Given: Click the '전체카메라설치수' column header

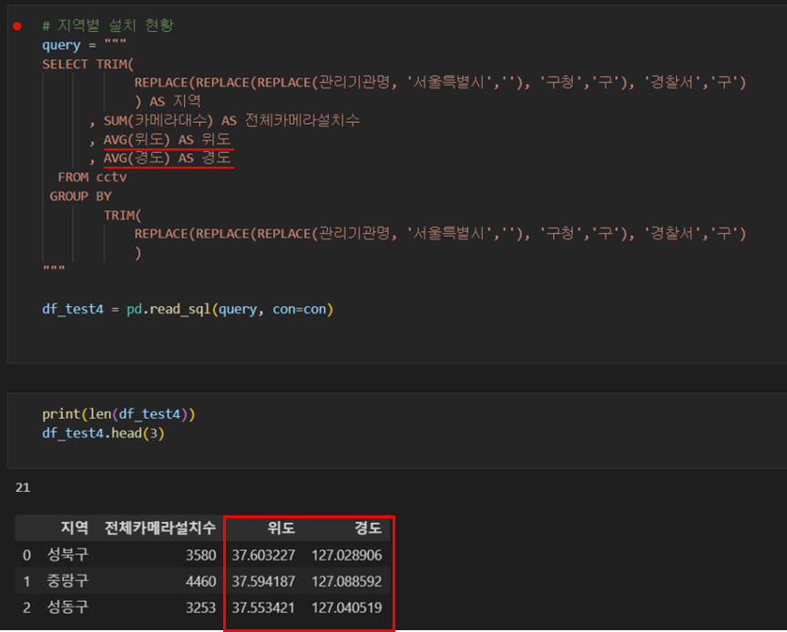Looking at the screenshot, I should coord(160,527).
